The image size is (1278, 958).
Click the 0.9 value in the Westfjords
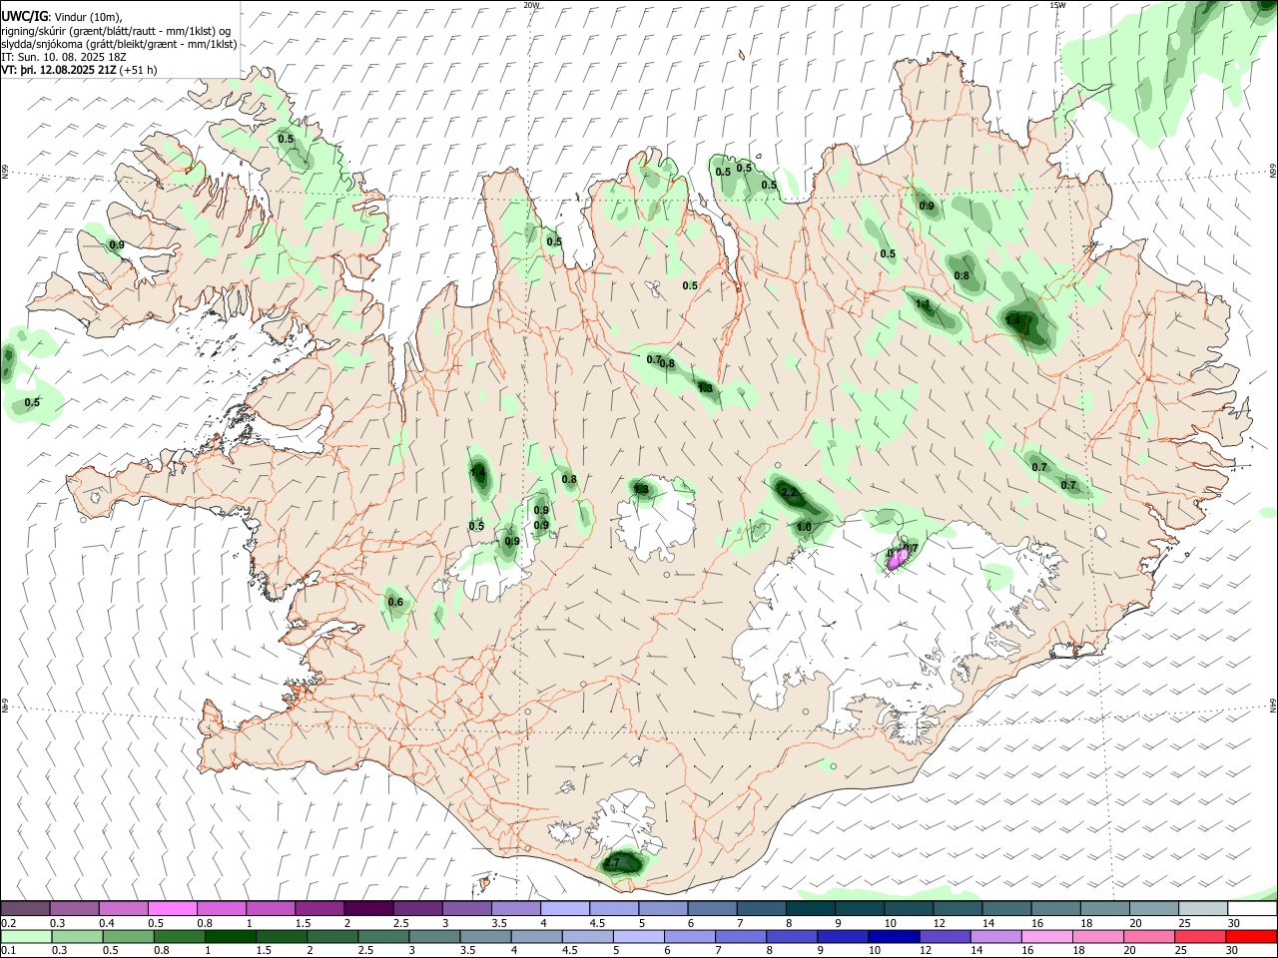point(117,244)
